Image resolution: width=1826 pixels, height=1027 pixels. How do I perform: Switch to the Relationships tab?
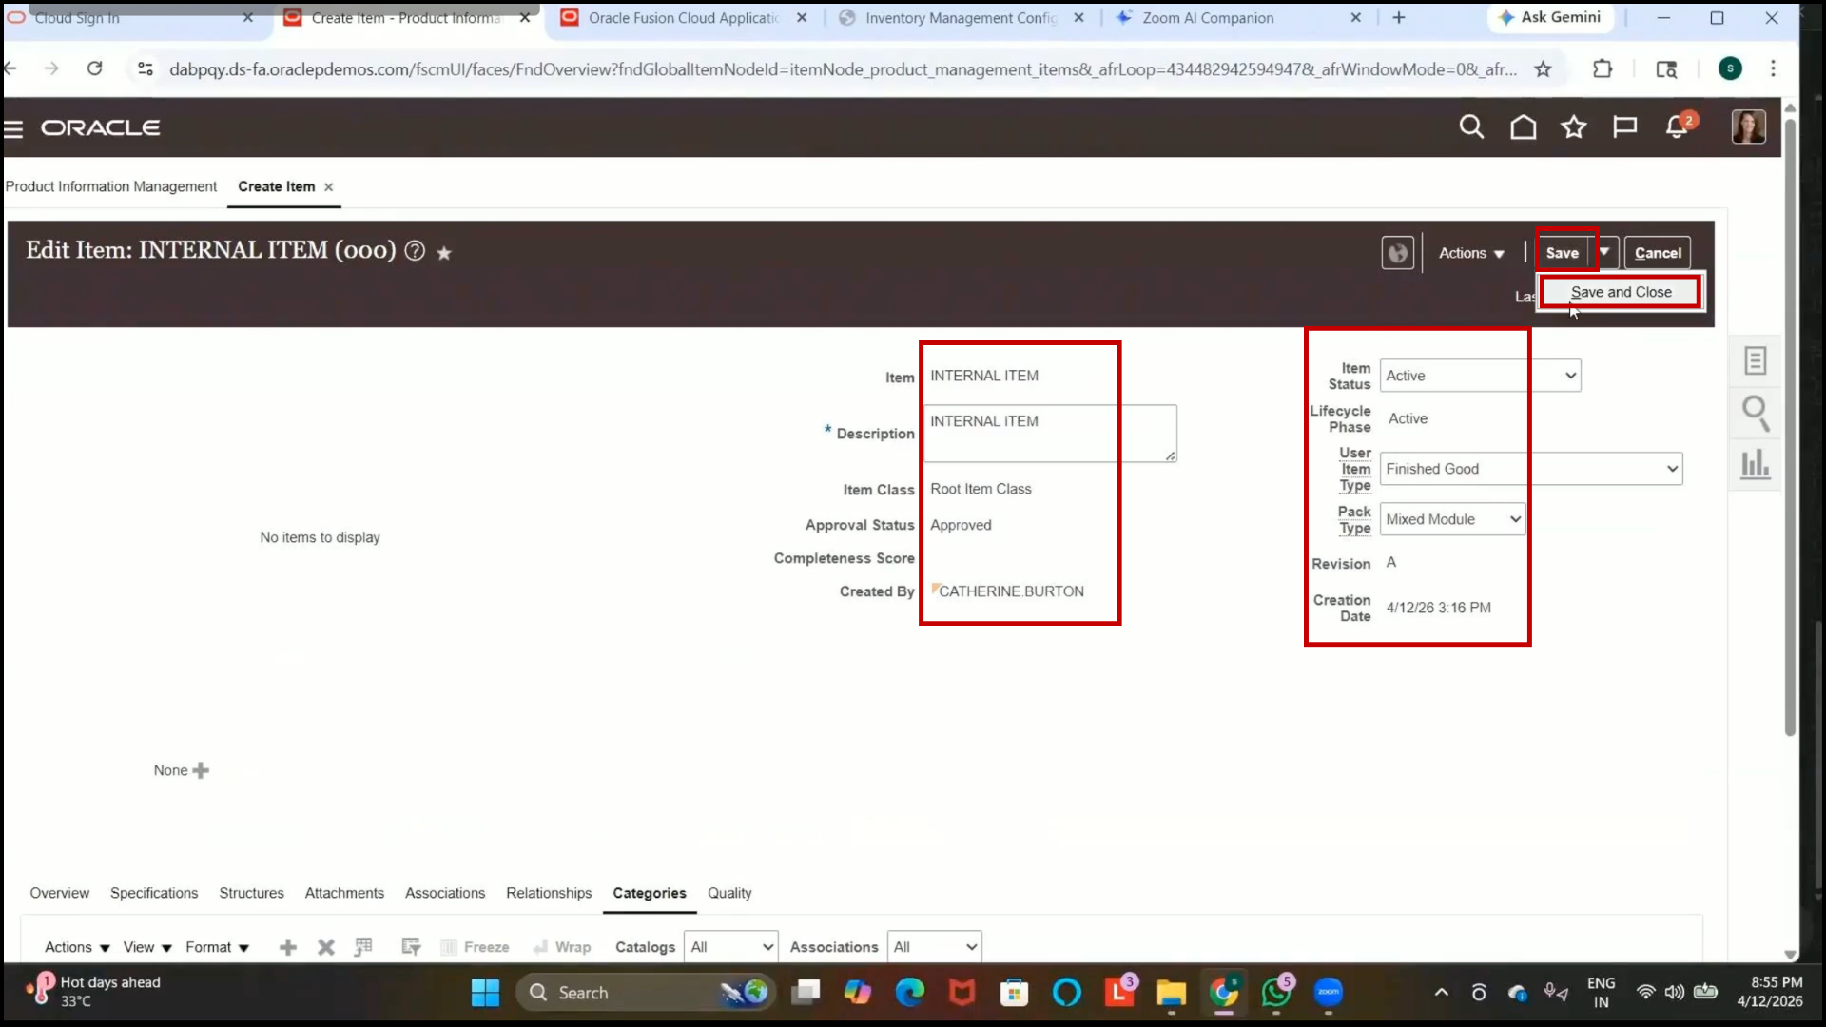(x=549, y=893)
